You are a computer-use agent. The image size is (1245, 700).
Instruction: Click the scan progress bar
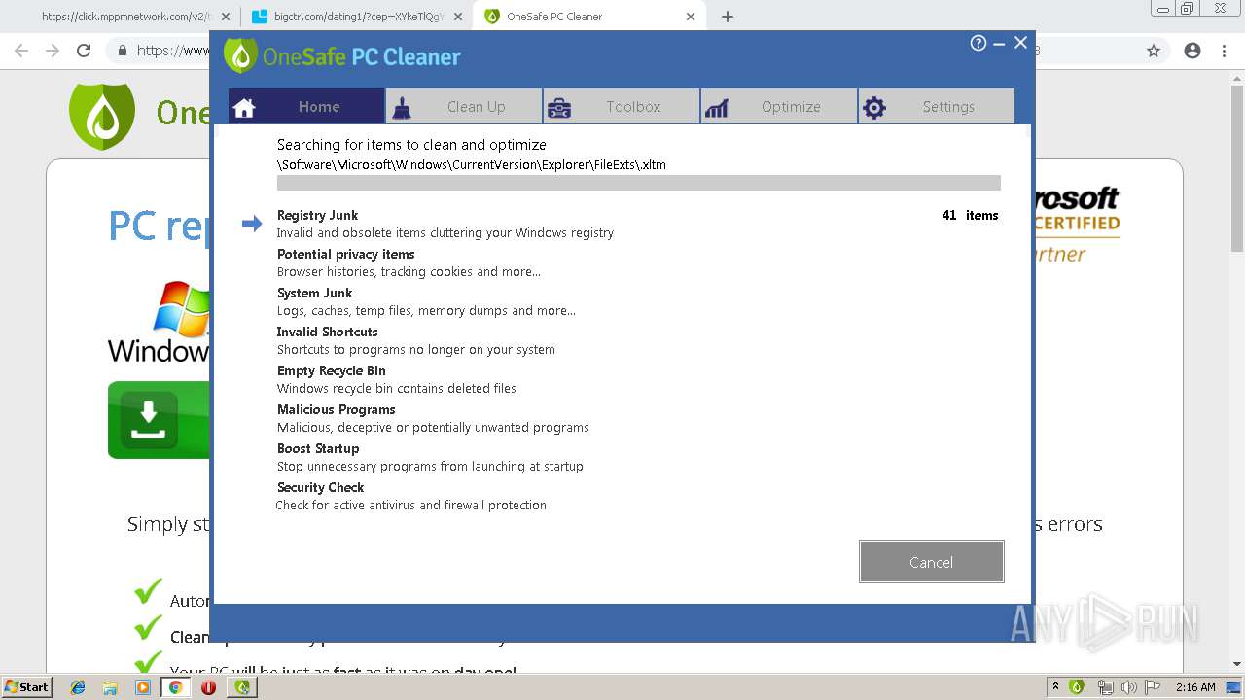(x=638, y=183)
